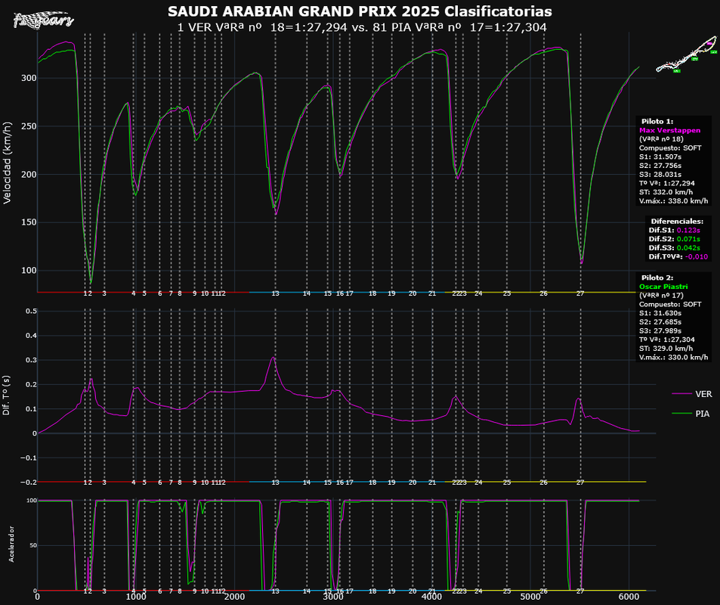Click 'Dif.TºVª: -0.010' value

coord(678,256)
